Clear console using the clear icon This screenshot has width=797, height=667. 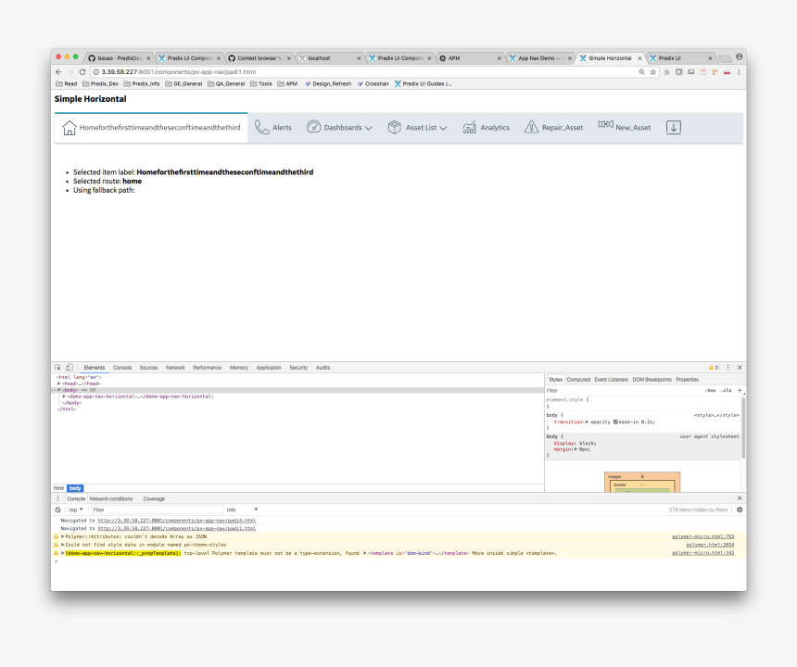tap(57, 510)
